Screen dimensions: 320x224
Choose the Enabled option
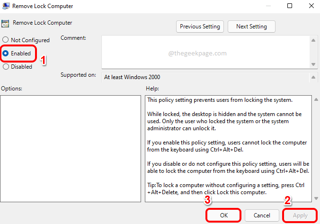coord(6,54)
